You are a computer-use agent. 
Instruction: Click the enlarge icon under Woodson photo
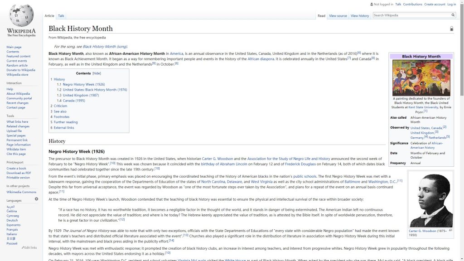pos(450,230)
